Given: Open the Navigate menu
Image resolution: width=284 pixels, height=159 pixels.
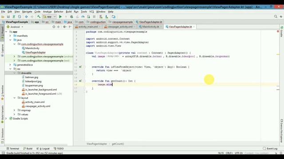Looking at the screenshot, I should coord(27,12).
